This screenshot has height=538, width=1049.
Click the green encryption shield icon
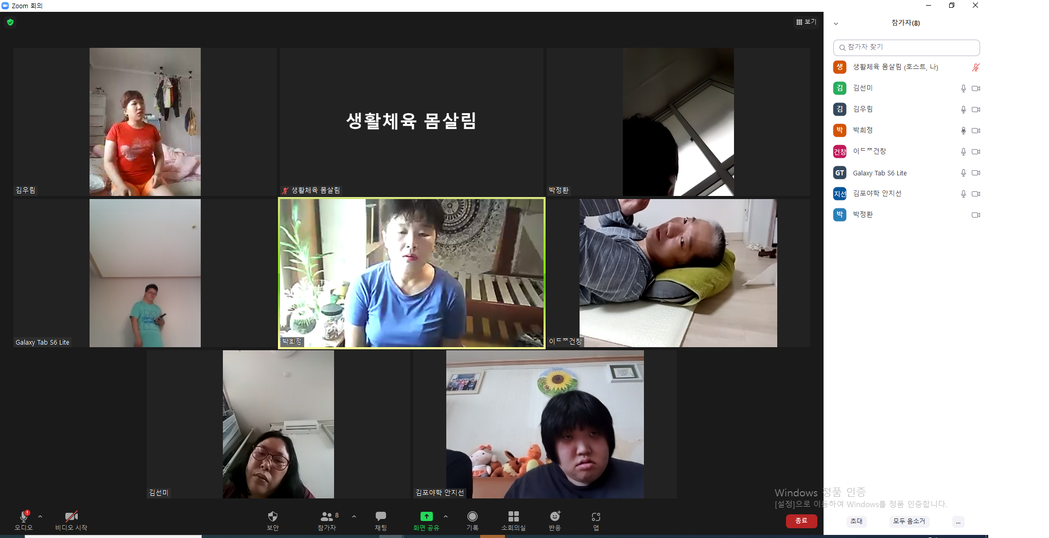point(10,22)
